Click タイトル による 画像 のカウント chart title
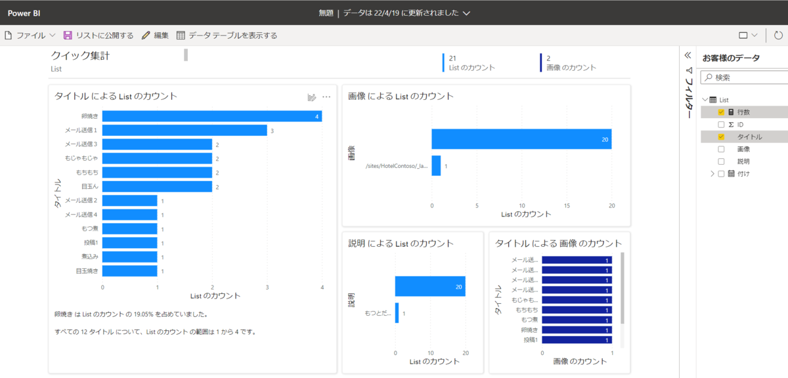Image resolution: width=788 pixels, height=378 pixels. click(x=558, y=243)
